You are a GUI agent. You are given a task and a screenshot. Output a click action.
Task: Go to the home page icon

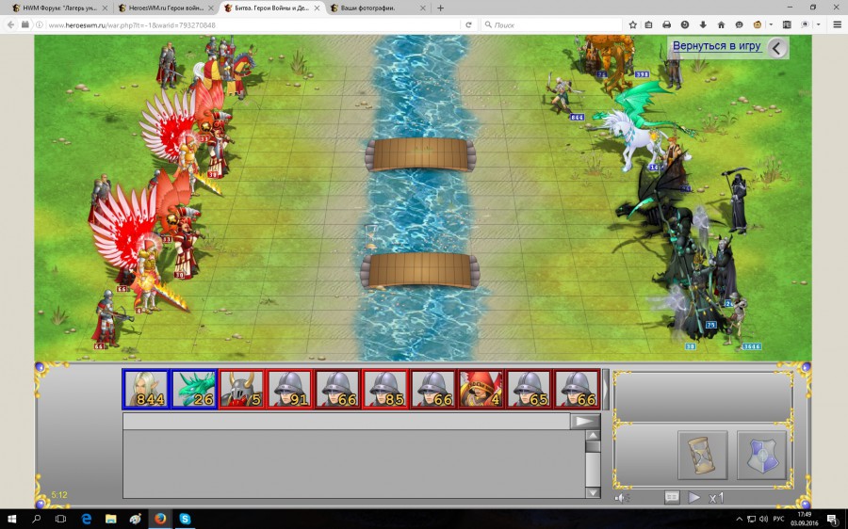(x=721, y=24)
